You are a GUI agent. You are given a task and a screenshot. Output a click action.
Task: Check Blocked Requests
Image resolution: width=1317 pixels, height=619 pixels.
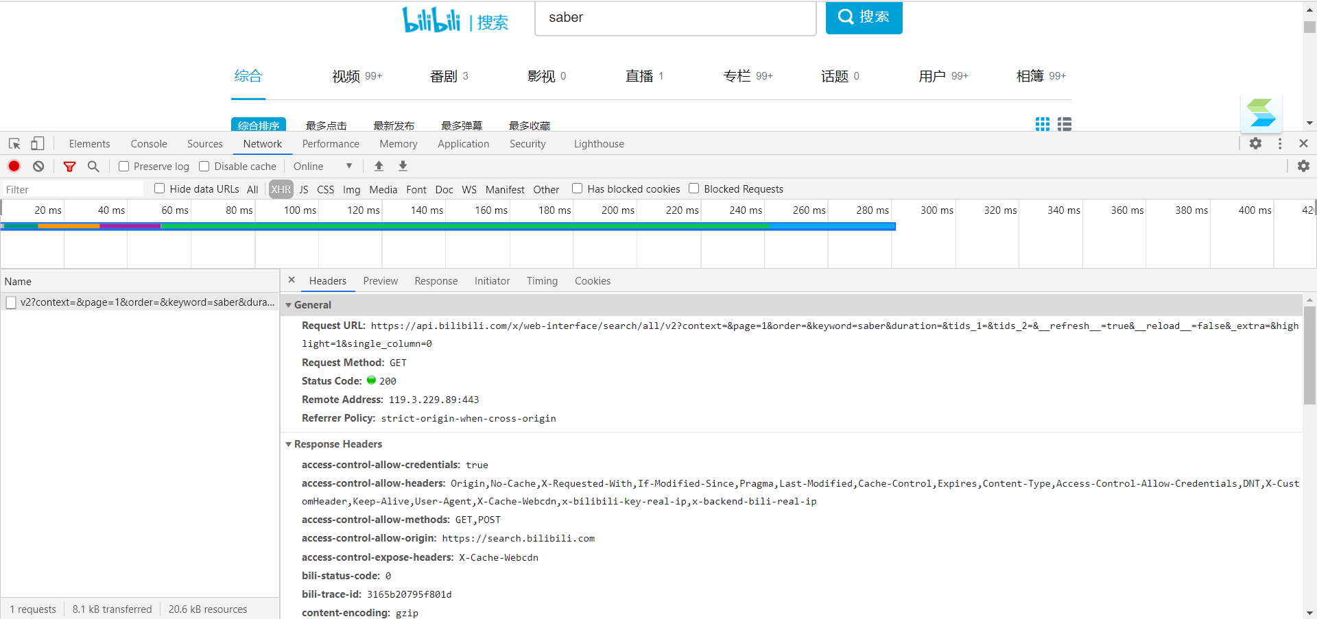(x=693, y=189)
